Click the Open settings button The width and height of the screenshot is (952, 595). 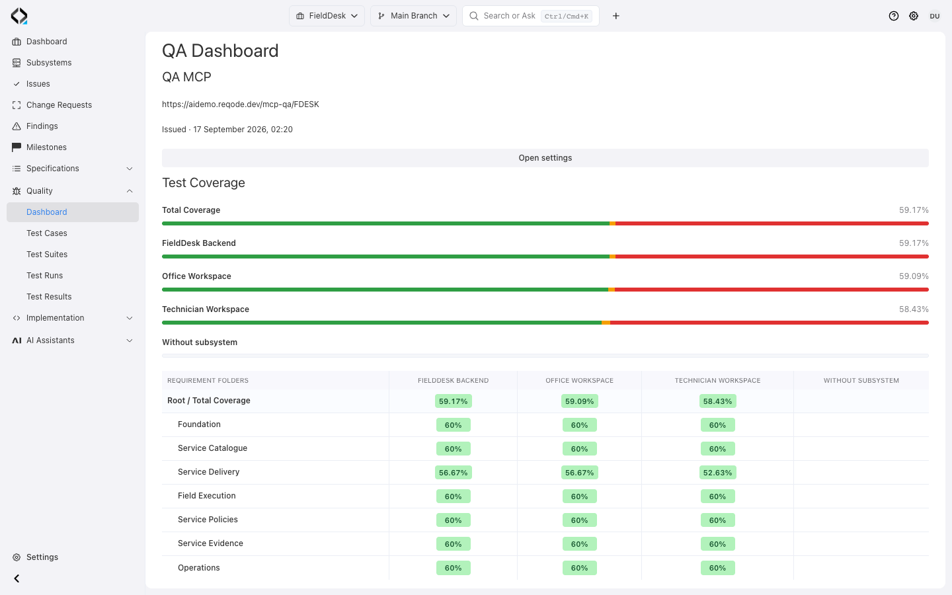tap(545, 158)
